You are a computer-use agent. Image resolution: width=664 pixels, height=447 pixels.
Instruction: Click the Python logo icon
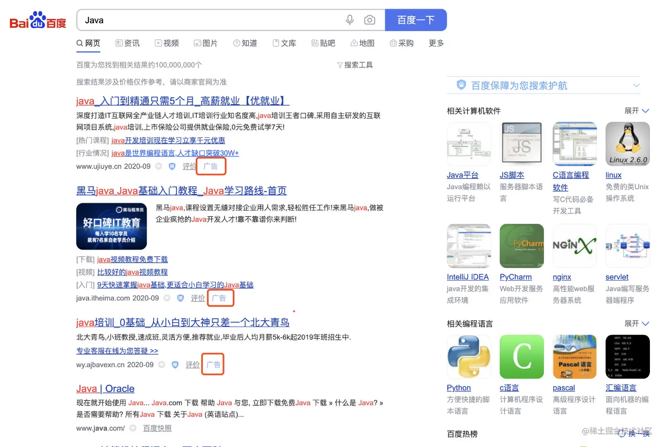[x=469, y=357]
